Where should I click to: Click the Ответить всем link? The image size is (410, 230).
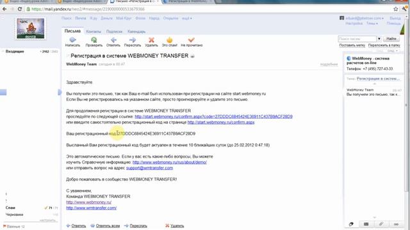point(108,226)
